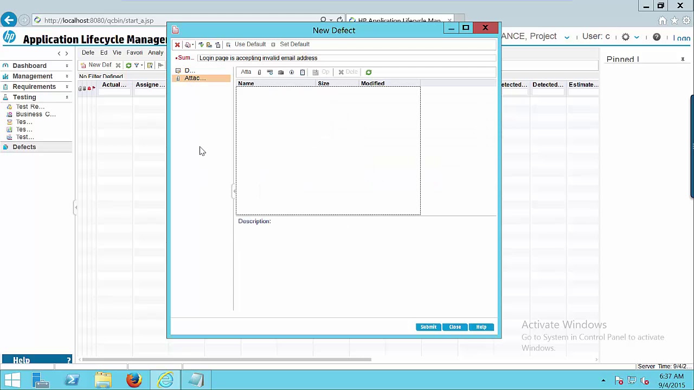Click the ALM help question-mark icon in header
Image resolution: width=694 pixels, height=390 pixels.
pos(657,37)
